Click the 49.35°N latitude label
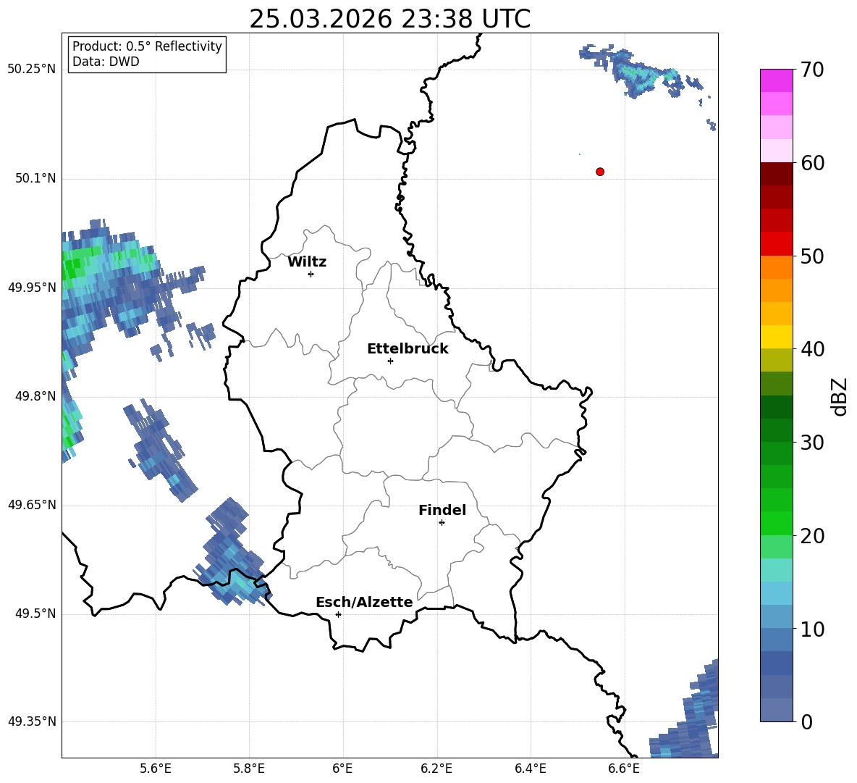The width and height of the screenshot is (857, 783). point(32,721)
